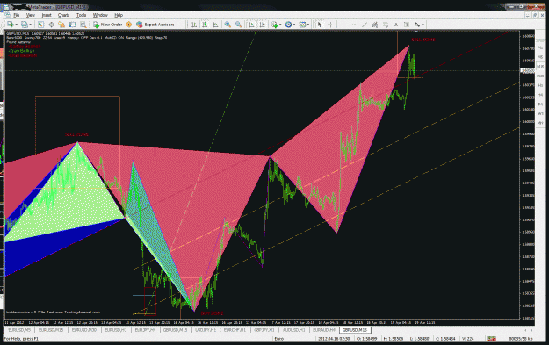Launch MetaEditor from the toolbar
Screen dimensions: 549x345
129,25
